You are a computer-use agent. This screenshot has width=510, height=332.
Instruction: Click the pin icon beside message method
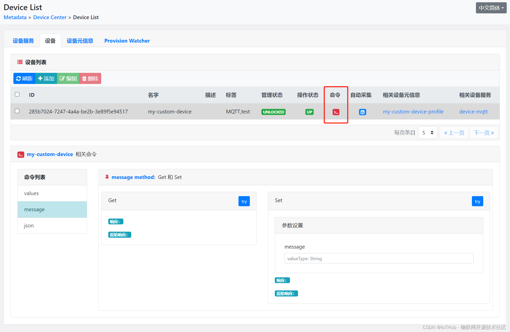(x=107, y=177)
